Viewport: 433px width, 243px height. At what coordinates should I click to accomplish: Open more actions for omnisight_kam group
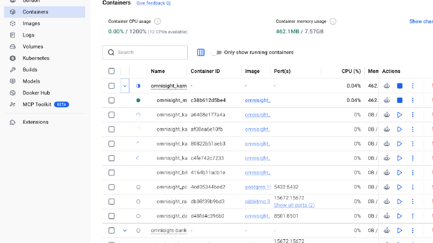coord(413,86)
